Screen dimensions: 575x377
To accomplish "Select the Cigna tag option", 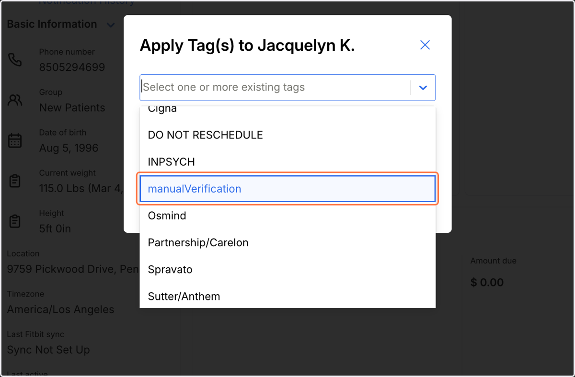I will tap(287, 110).
